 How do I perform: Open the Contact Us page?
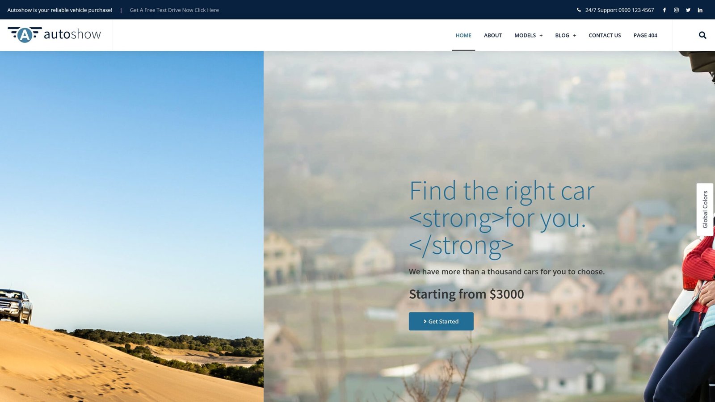coord(605,35)
